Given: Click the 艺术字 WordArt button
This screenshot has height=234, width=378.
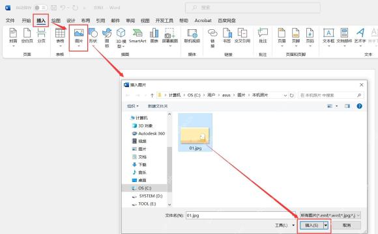Looking at the screenshot, I should [360, 36].
